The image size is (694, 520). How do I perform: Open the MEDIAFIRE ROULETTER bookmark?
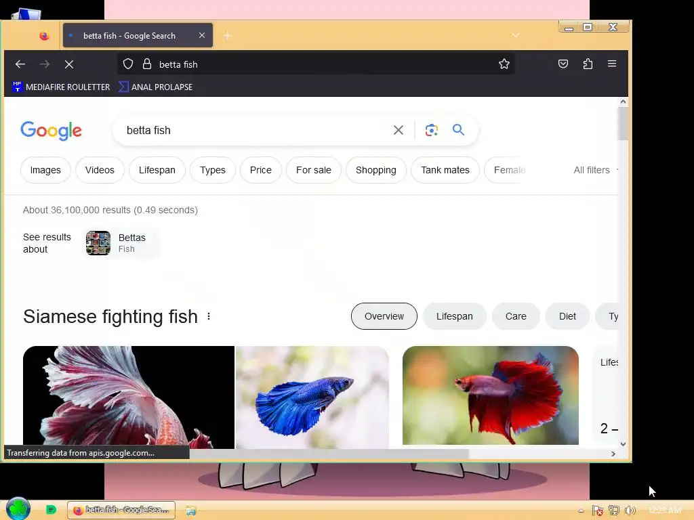[x=62, y=87]
